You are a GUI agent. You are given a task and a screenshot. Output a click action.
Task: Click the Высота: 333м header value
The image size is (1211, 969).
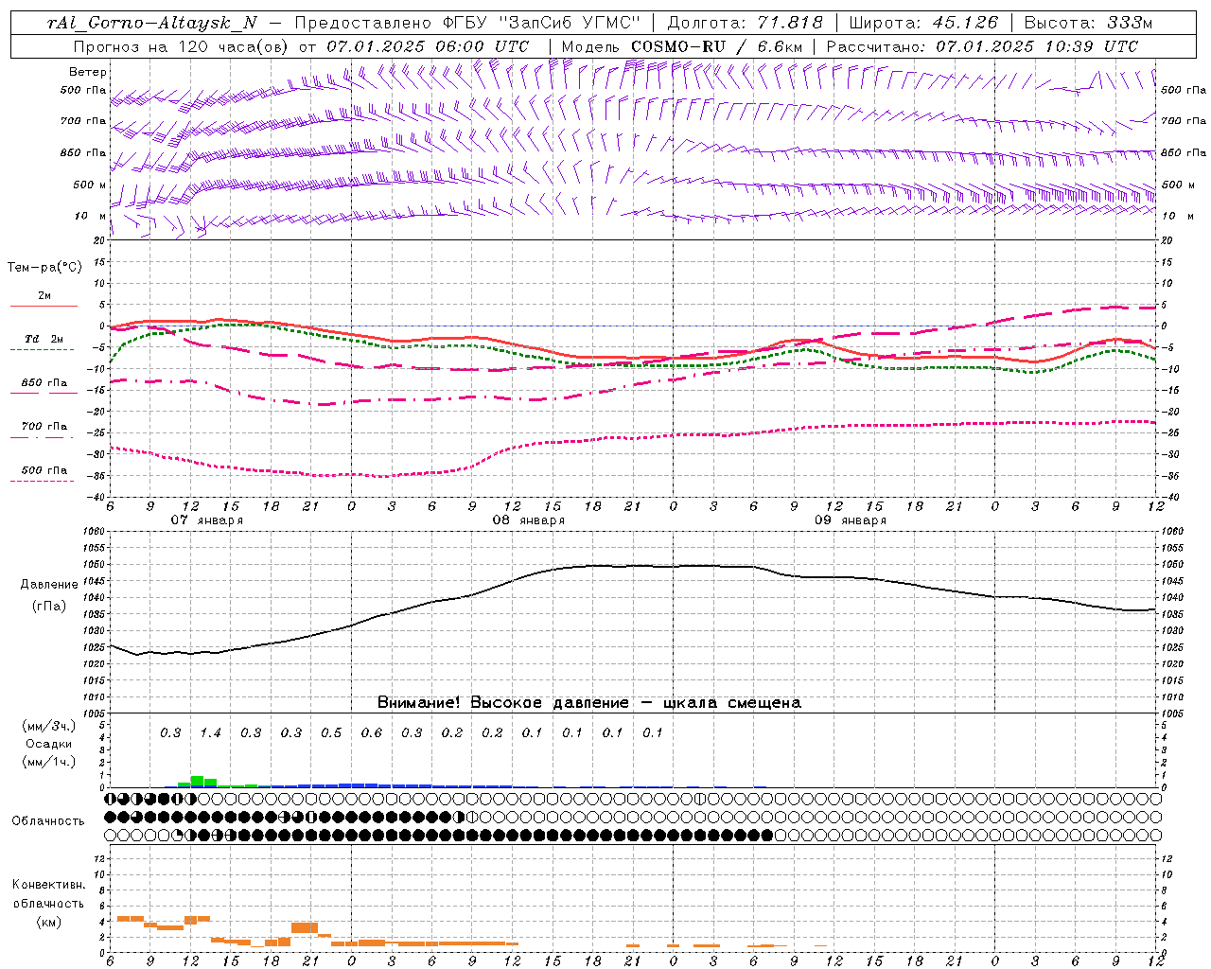[1088, 23]
